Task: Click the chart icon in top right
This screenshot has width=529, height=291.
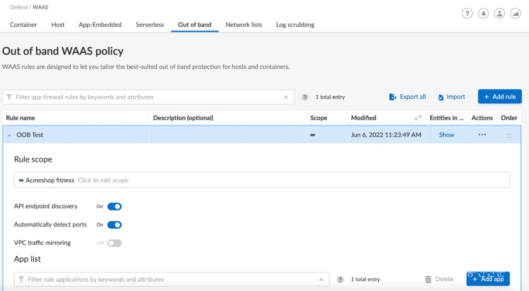Action: tap(515, 14)
